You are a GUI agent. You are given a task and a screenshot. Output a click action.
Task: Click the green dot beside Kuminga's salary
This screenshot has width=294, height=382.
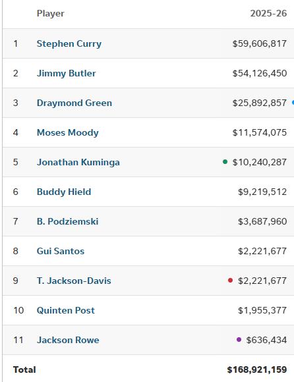[225, 162]
